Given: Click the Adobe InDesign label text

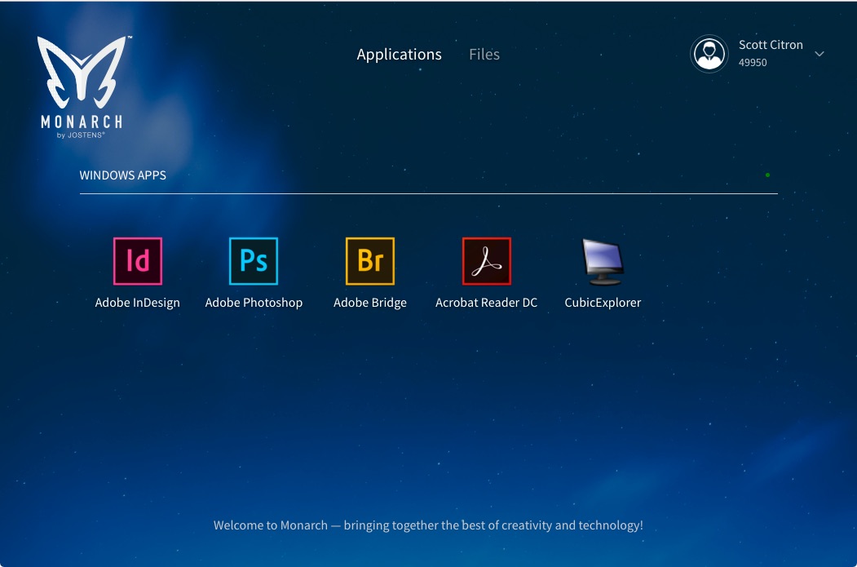Looking at the screenshot, I should click(137, 303).
